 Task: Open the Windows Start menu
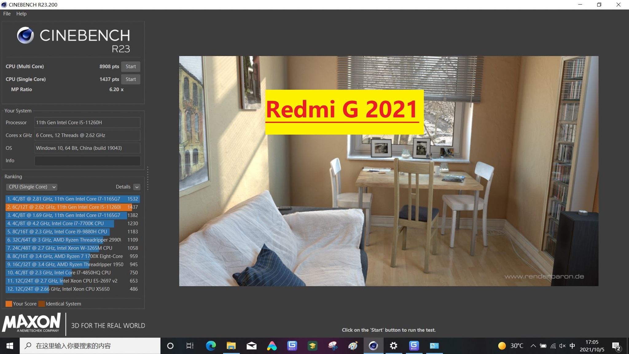10,346
